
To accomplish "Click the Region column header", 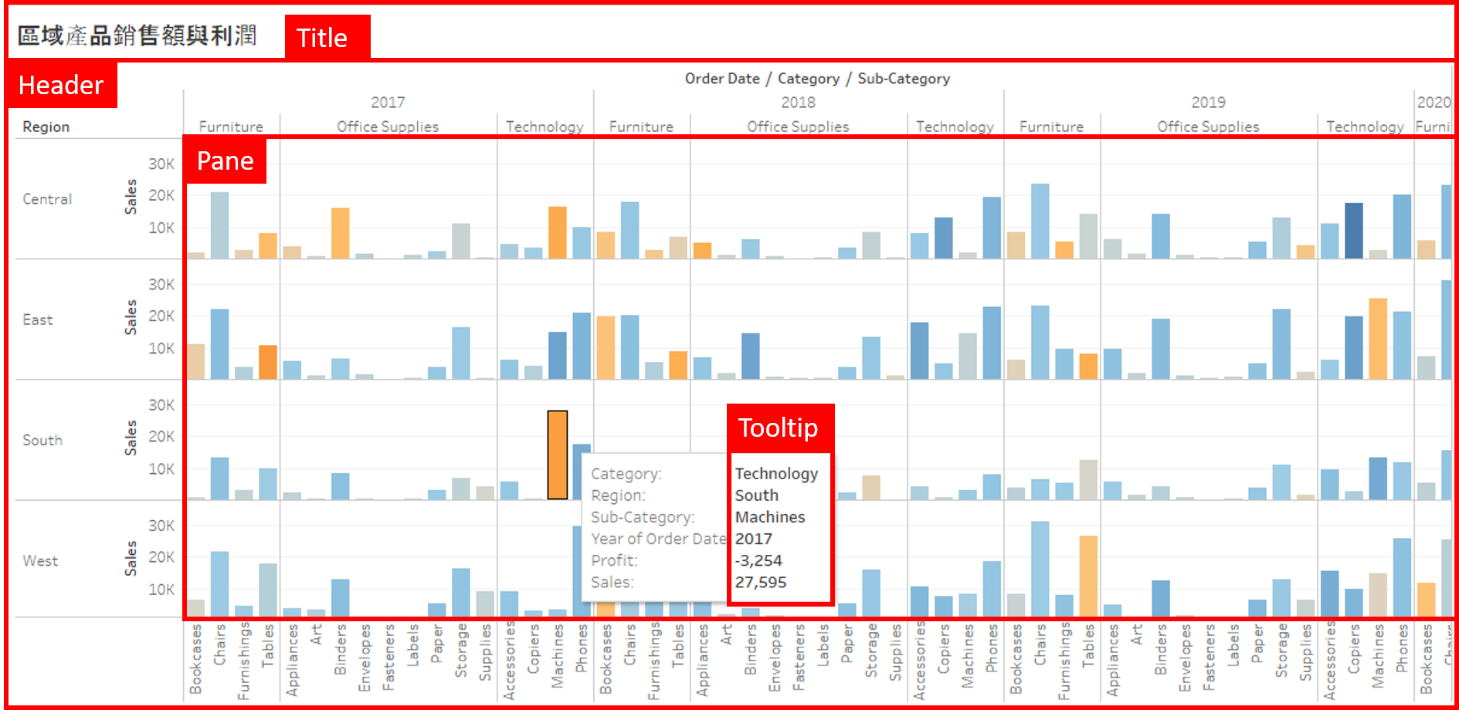I will 46,127.
